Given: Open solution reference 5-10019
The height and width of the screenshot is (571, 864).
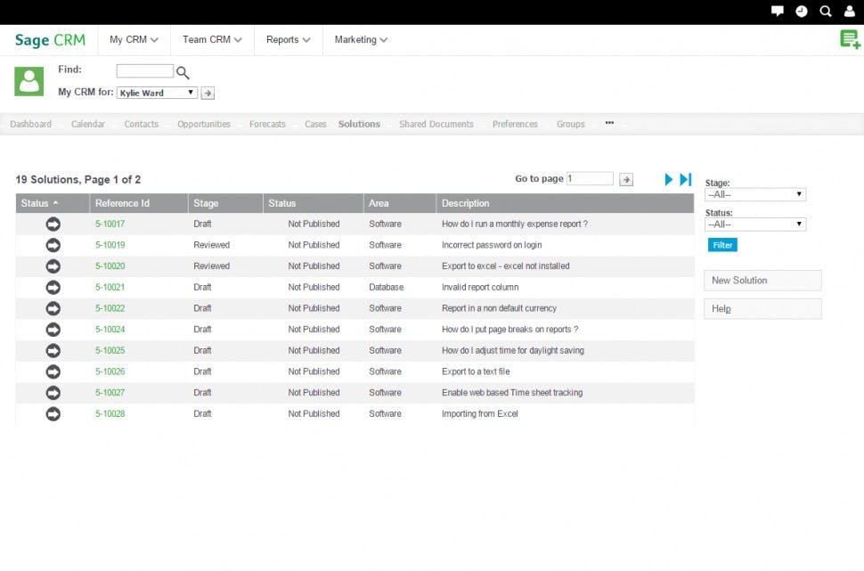Looking at the screenshot, I should click(x=110, y=245).
